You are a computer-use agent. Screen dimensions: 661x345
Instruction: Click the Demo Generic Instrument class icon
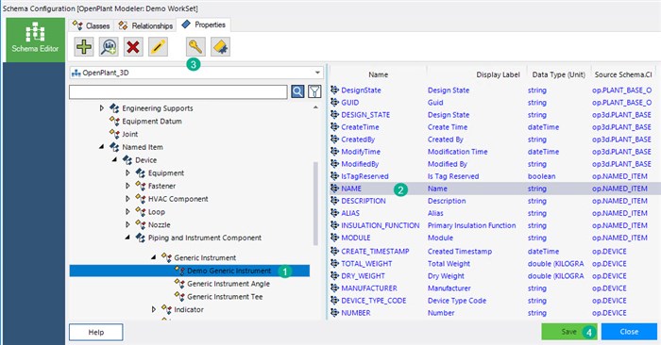point(179,271)
